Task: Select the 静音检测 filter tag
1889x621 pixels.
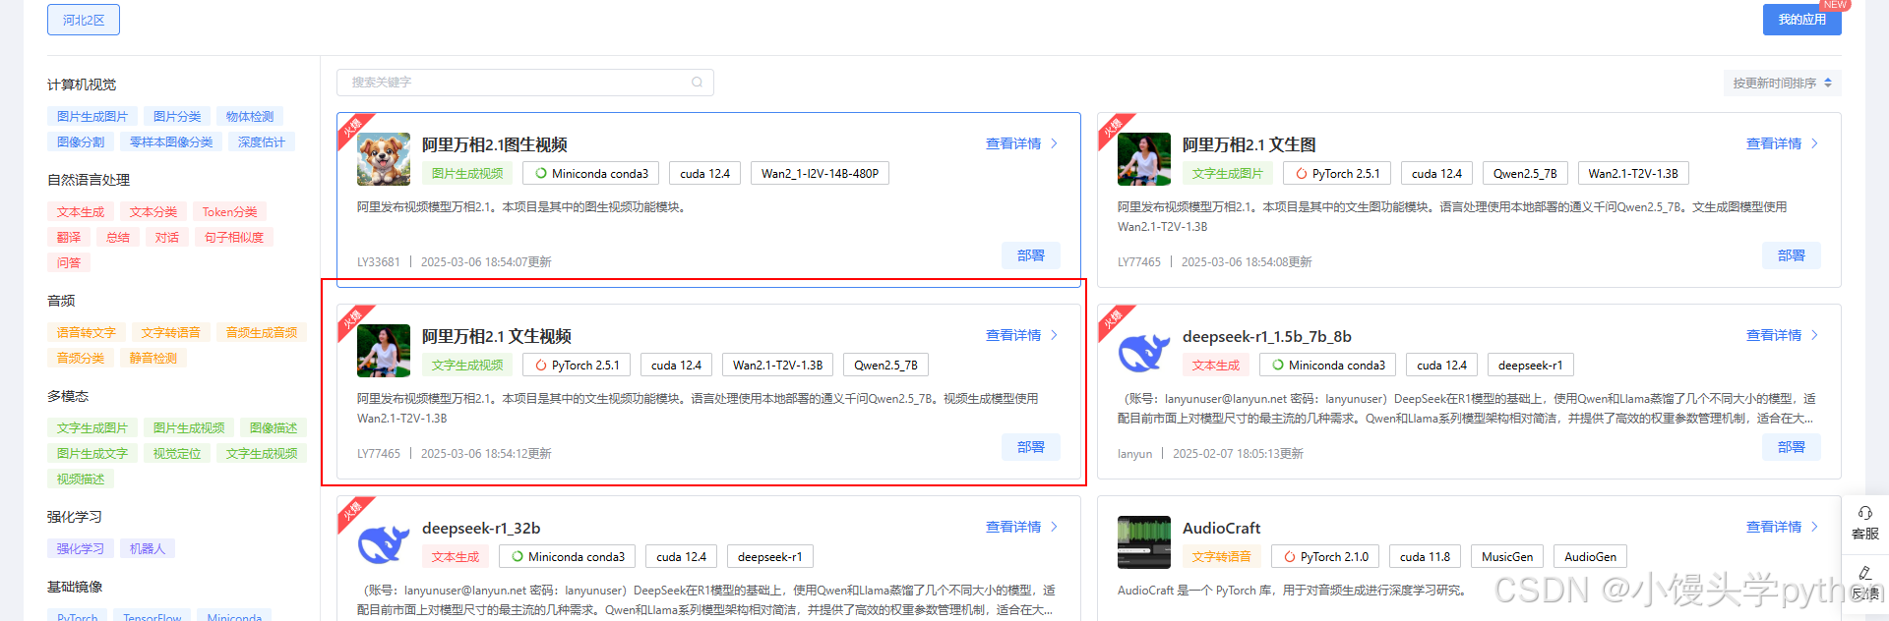Action: tap(153, 358)
